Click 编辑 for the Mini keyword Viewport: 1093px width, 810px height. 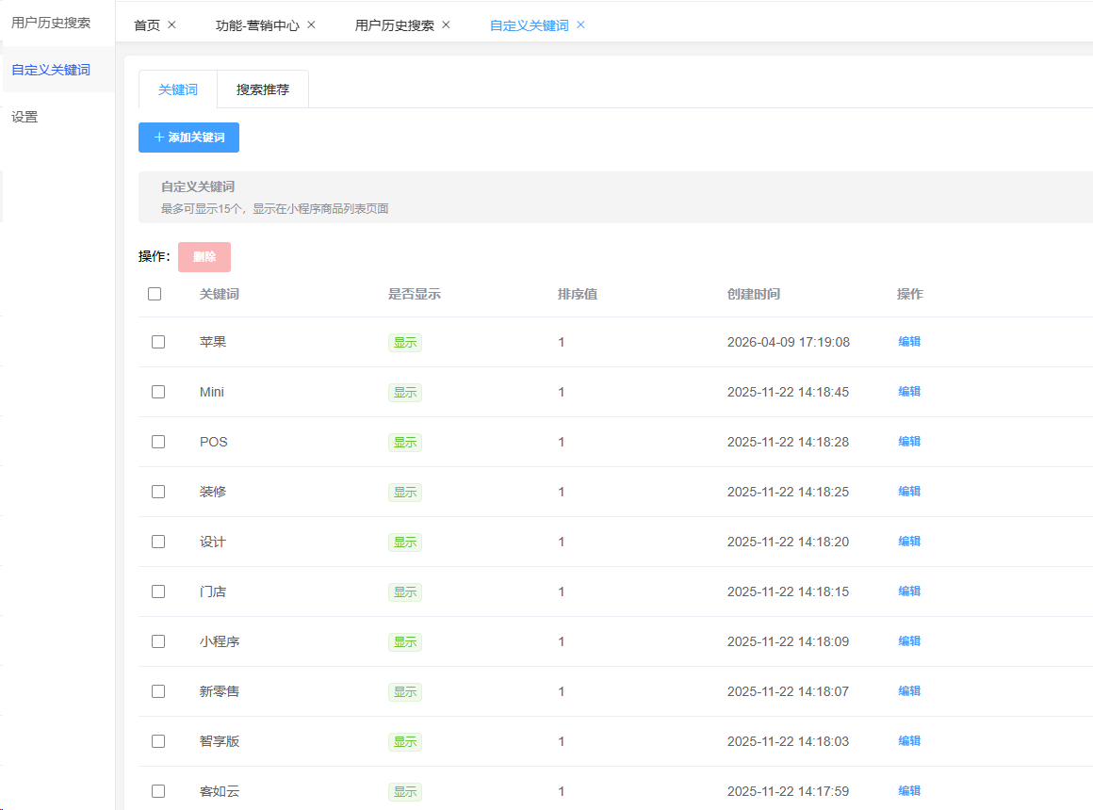click(x=909, y=392)
